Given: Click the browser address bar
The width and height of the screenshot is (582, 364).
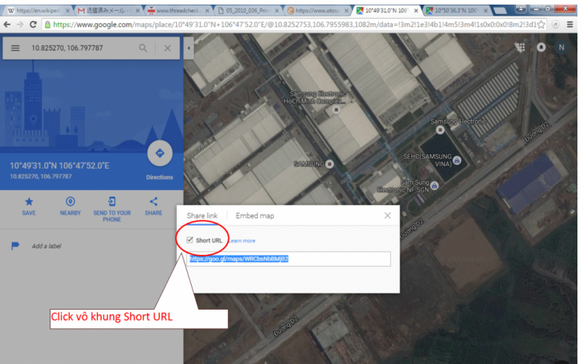Looking at the screenshot, I should click(x=295, y=25).
